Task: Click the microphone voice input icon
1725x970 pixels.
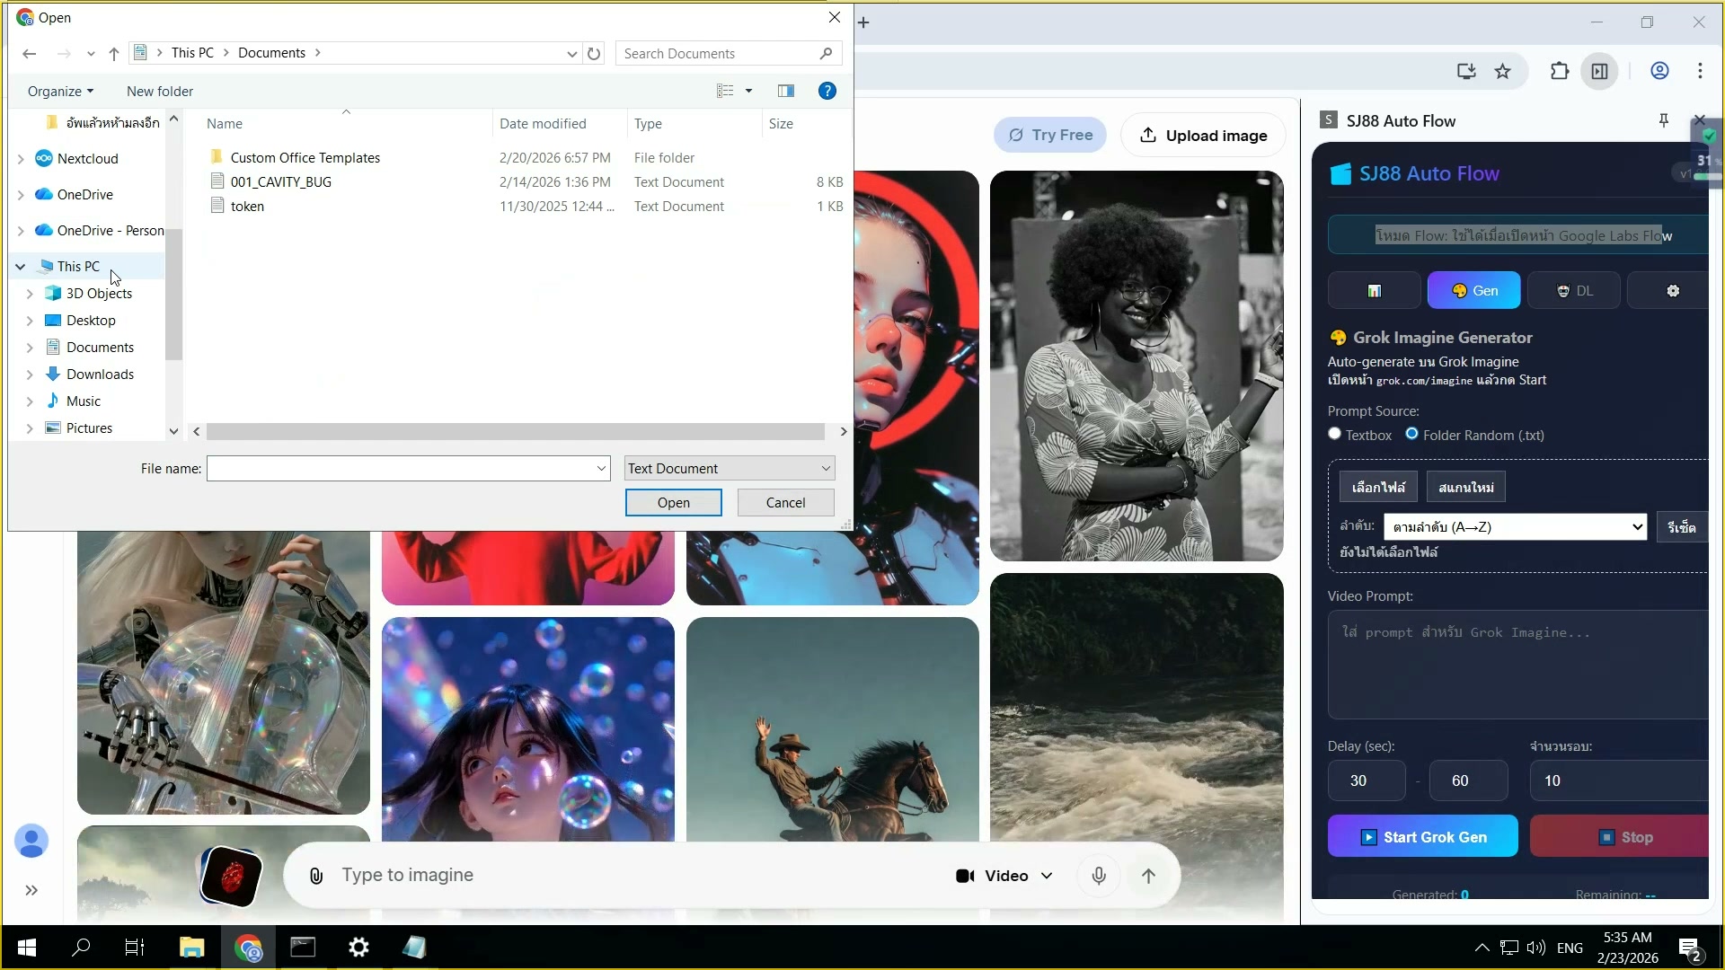Action: click(1098, 876)
